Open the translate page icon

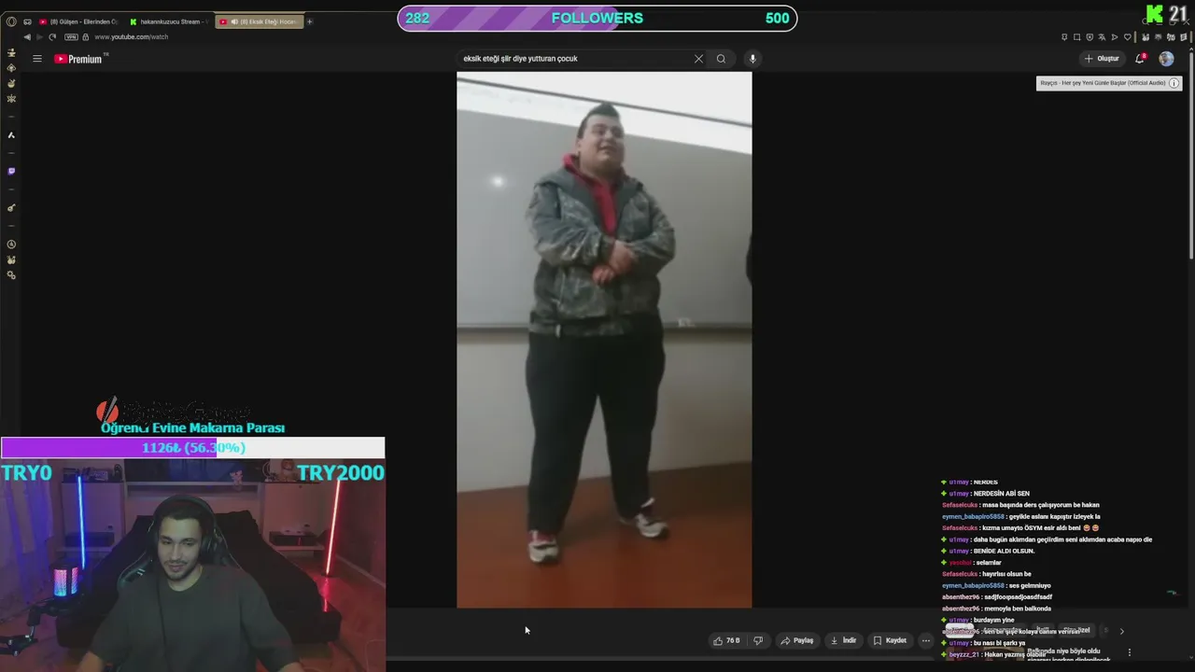(1102, 36)
